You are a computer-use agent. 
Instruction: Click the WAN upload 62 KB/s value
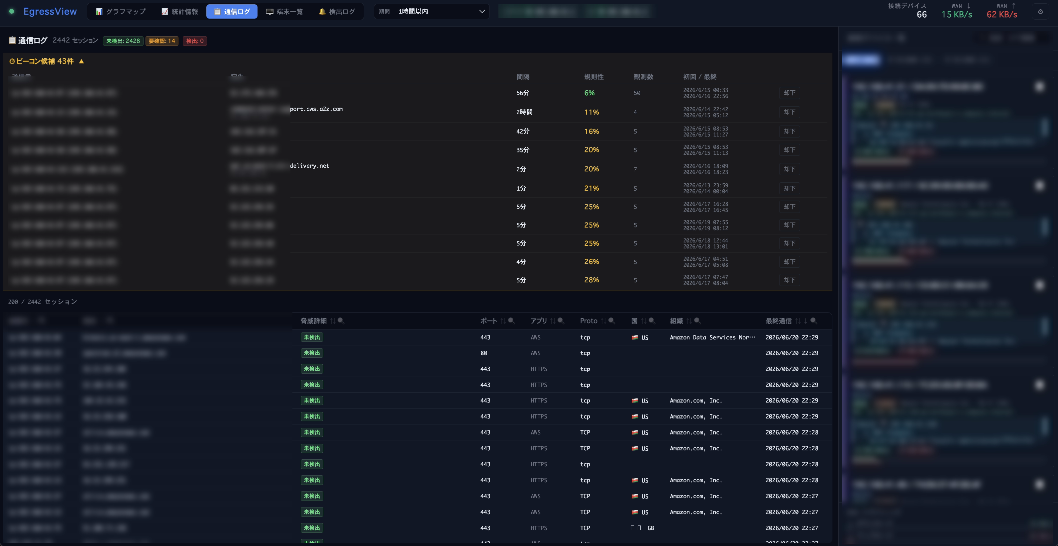[x=1002, y=14]
